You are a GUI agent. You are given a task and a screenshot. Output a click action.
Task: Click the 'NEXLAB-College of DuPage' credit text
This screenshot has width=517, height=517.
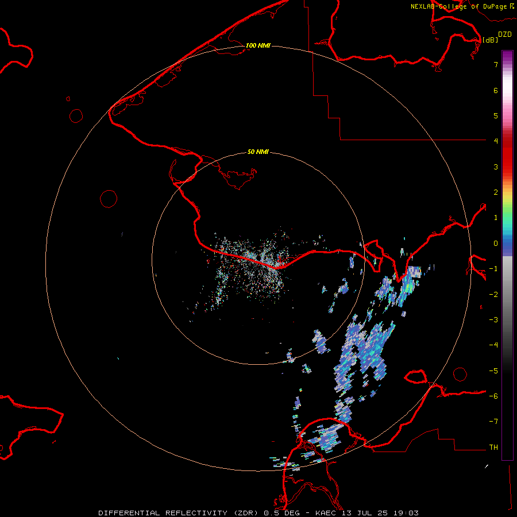click(x=459, y=6)
